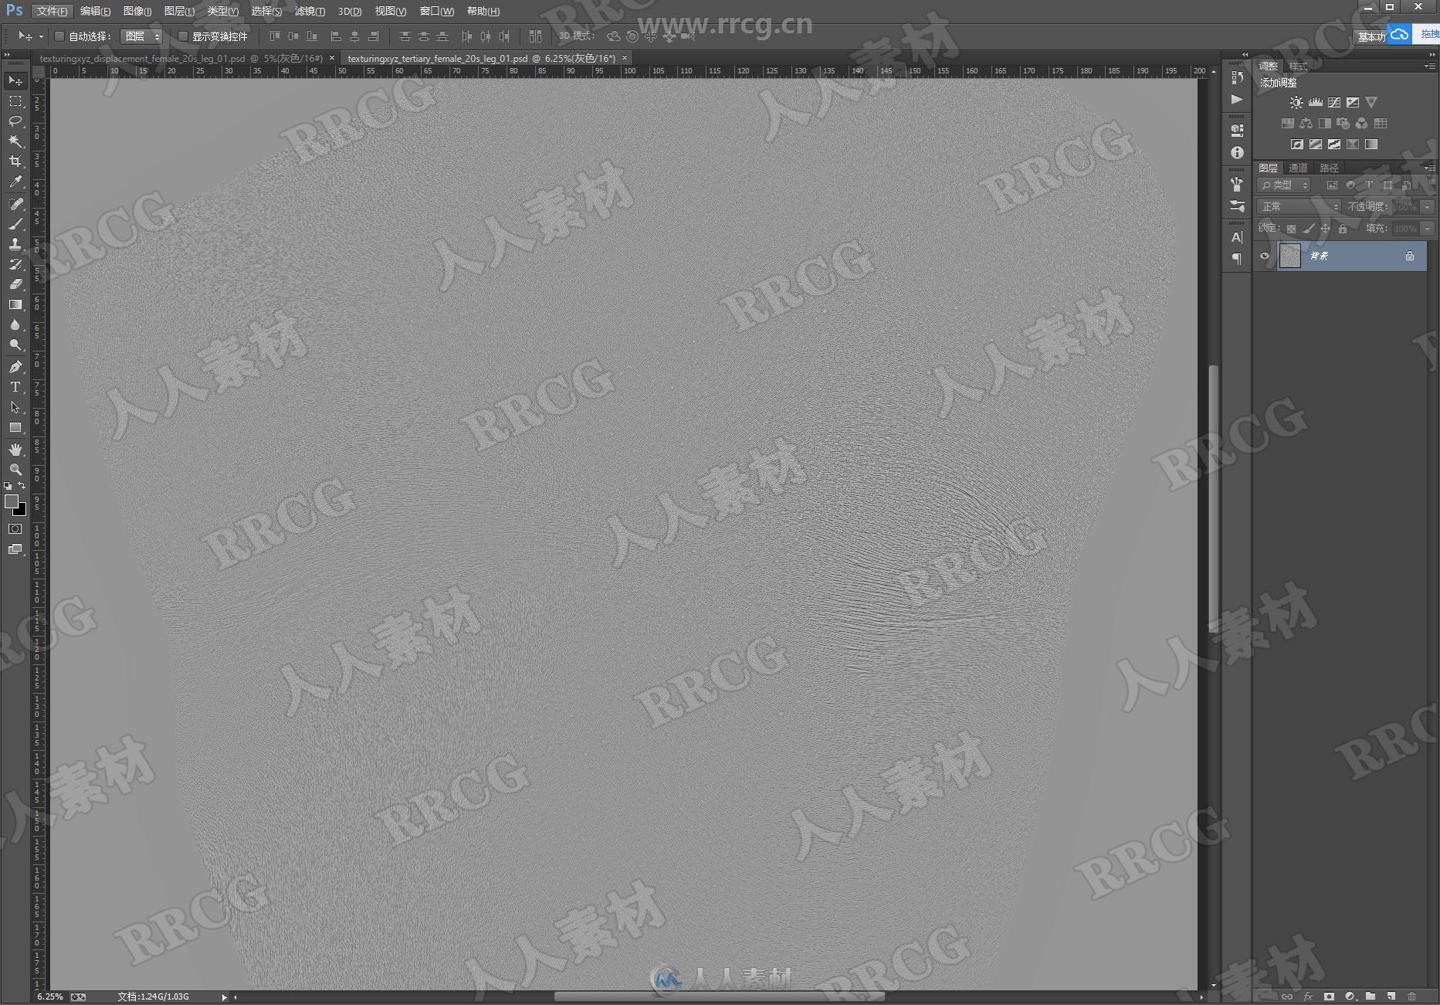Viewport: 1440px width, 1005px height.
Task: Select the Magic Wand tool
Action: pos(15,141)
